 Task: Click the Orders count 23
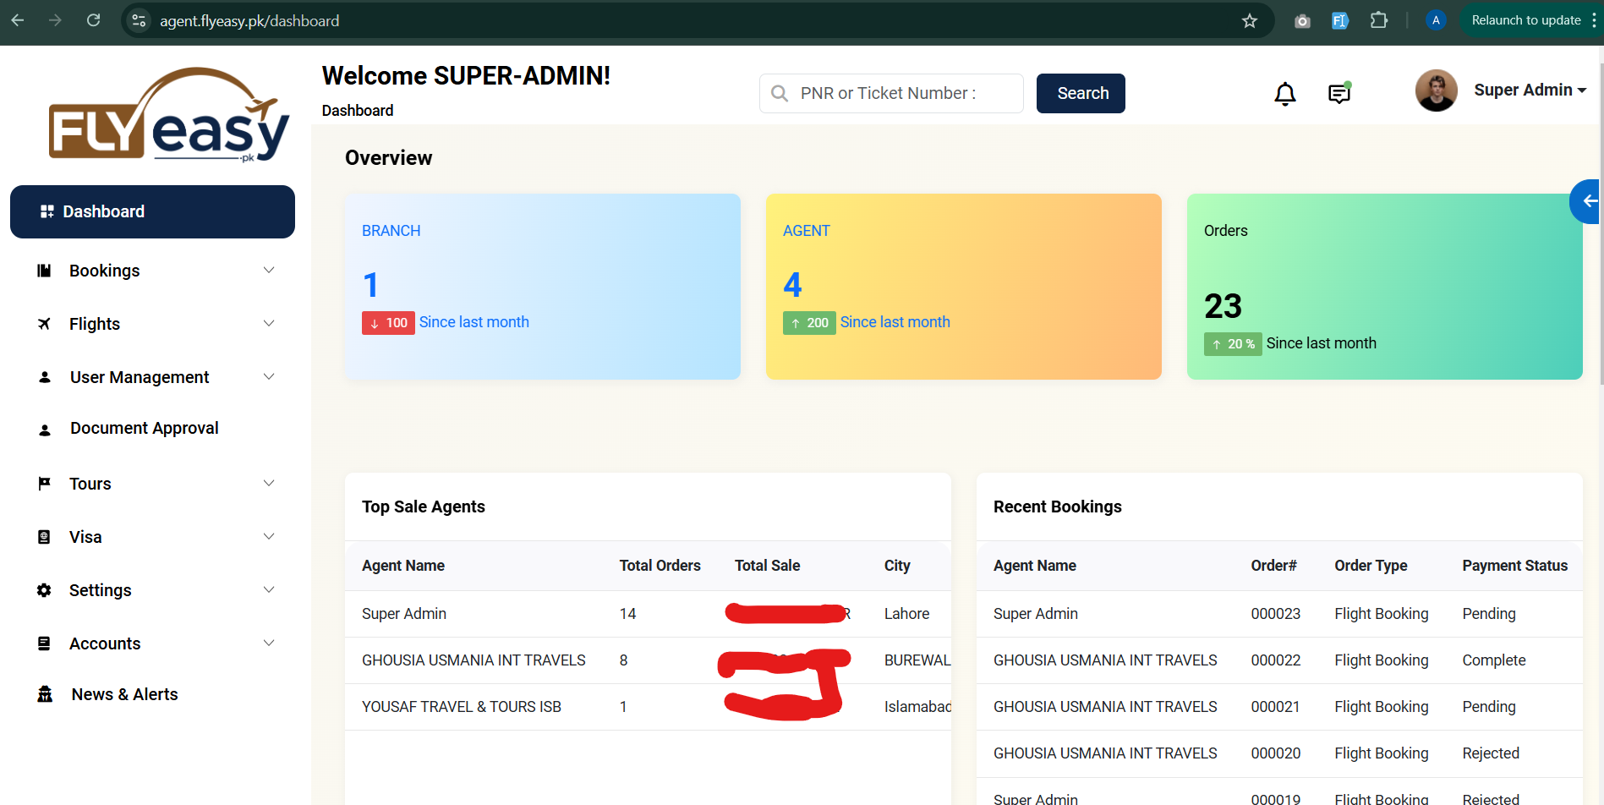1223,306
